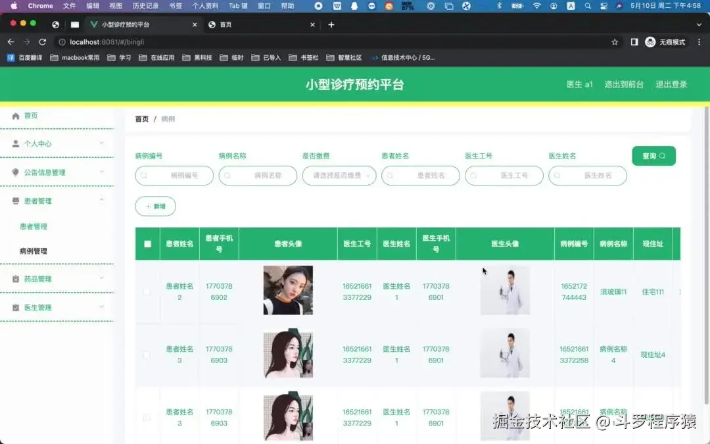Screen dimensions: 710x444
Task: Open Chrome three-dot menu
Action: click(699, 41)
